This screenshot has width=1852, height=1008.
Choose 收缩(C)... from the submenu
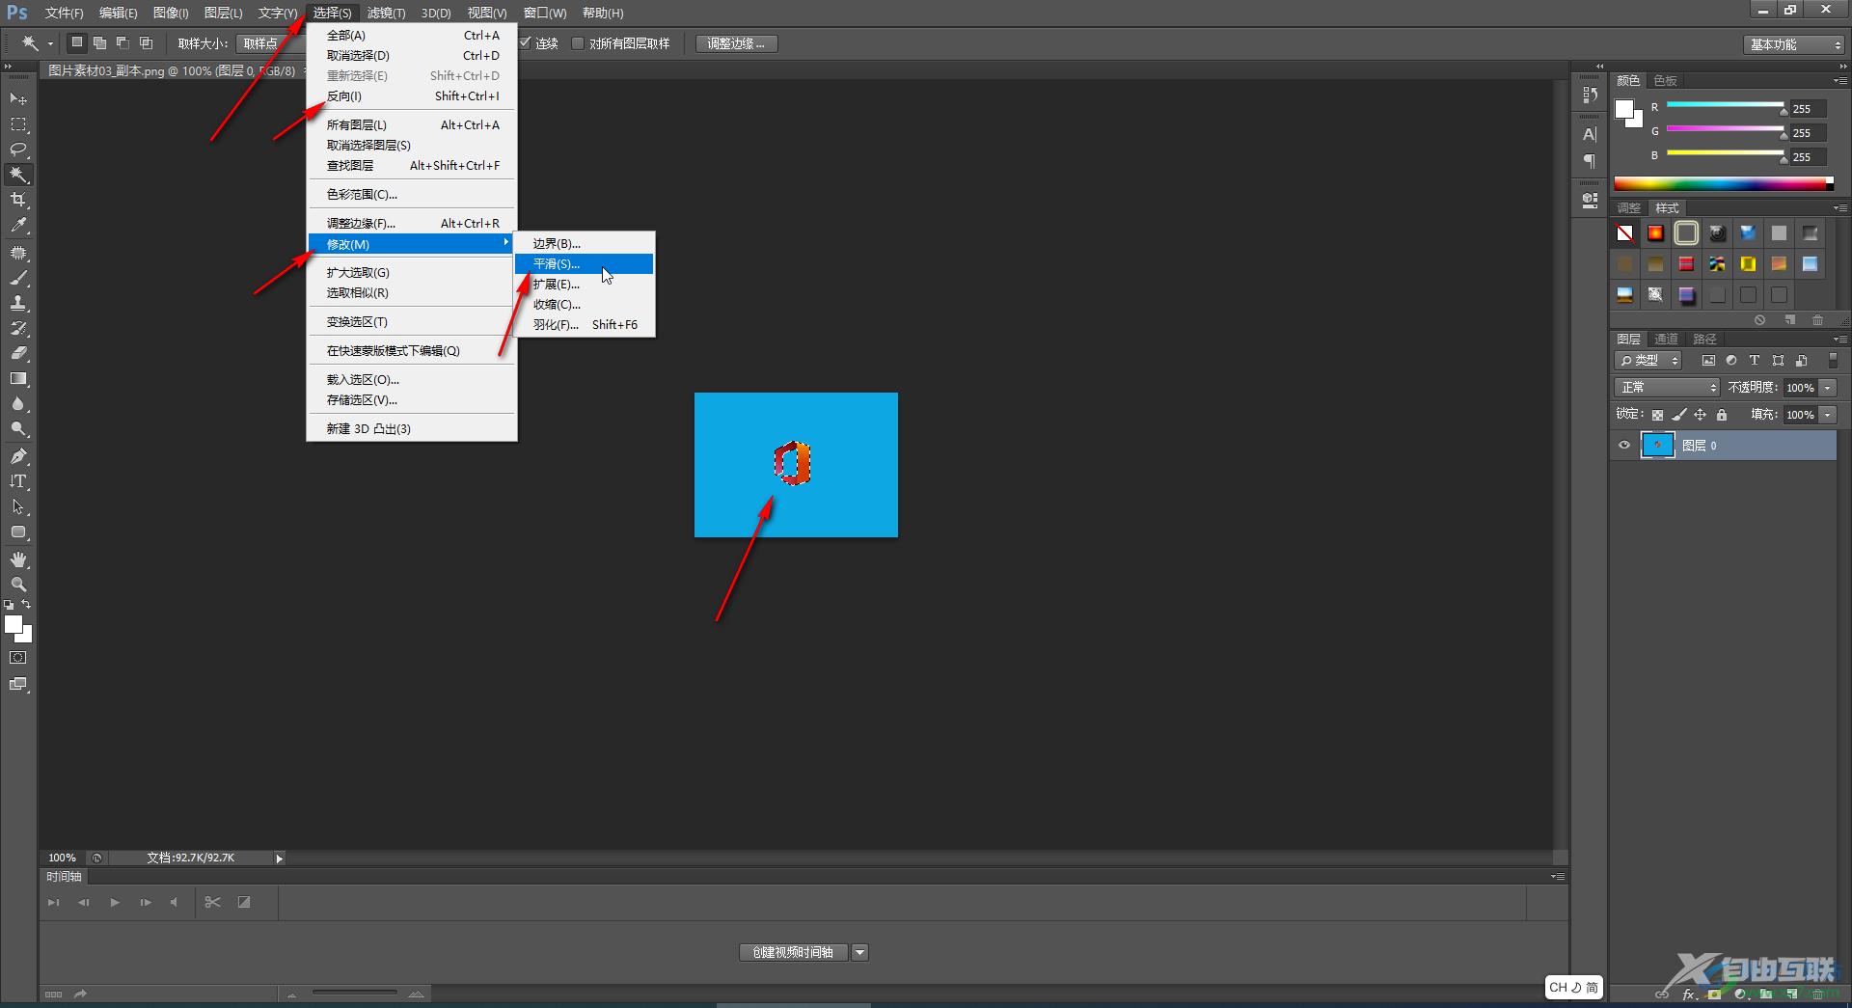585,304
